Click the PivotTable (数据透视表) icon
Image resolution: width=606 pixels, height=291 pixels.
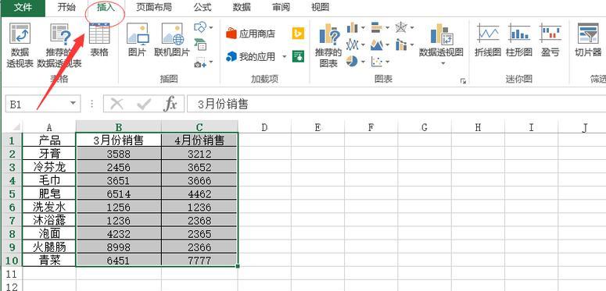20,34
